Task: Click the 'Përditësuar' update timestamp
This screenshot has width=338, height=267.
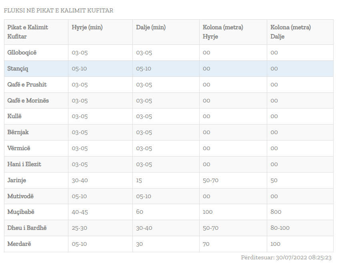Action: click(286, 258)
